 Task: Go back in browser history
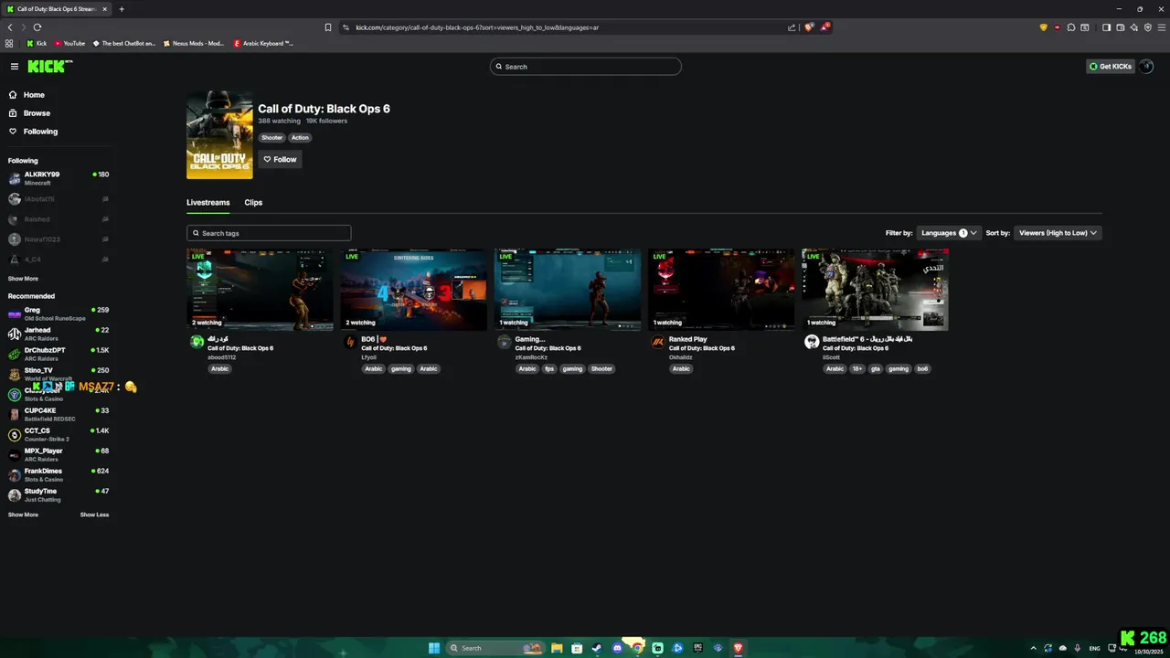tap(10, 27)
